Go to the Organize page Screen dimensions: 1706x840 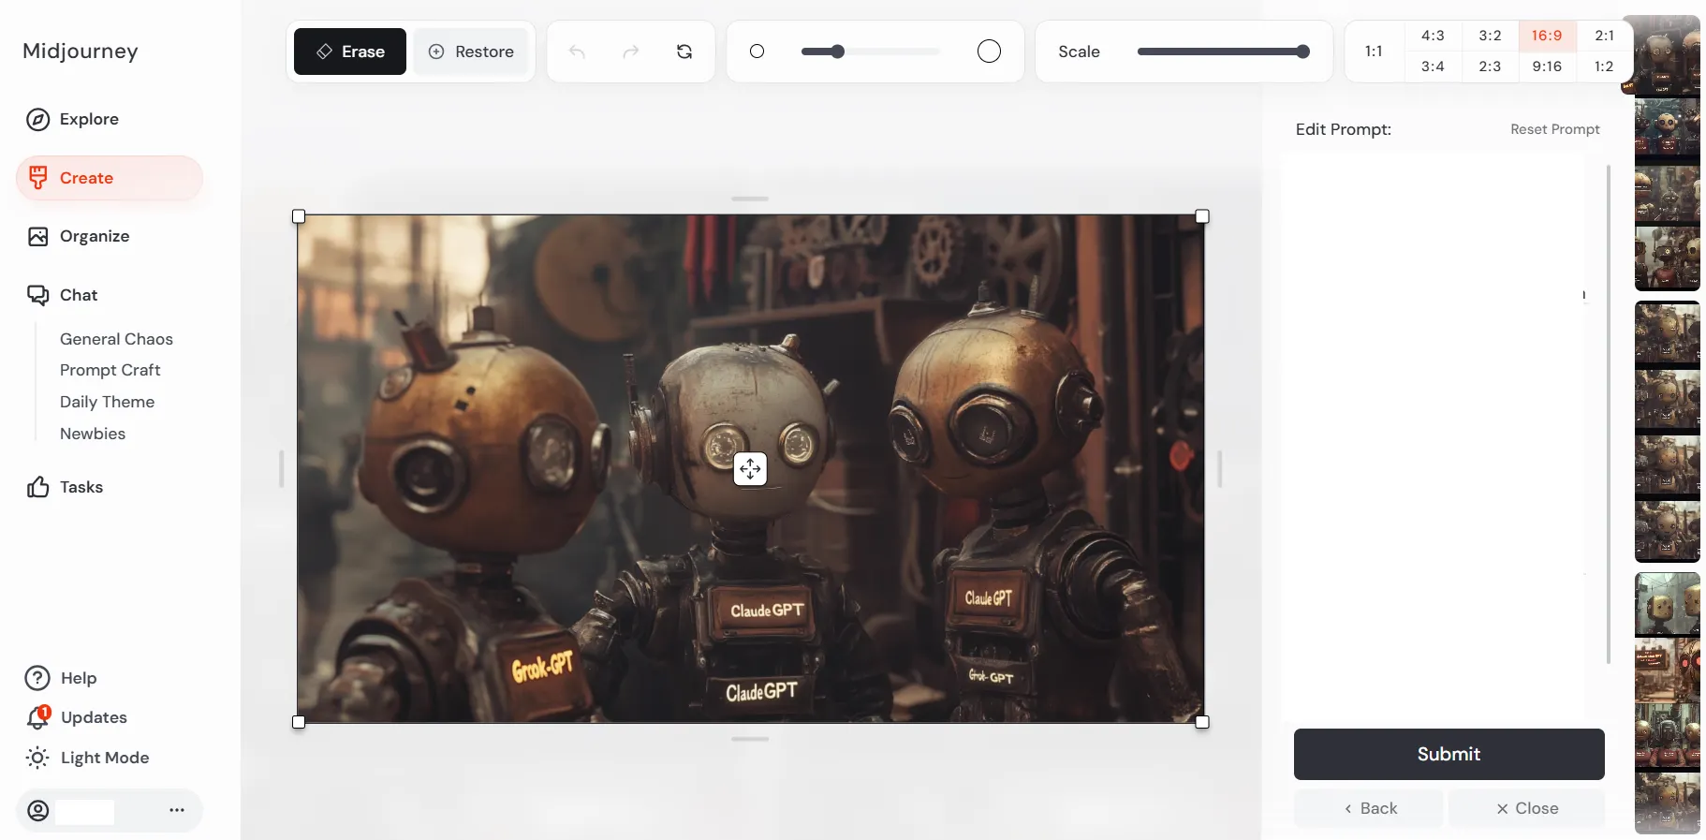tap(94, 236)
